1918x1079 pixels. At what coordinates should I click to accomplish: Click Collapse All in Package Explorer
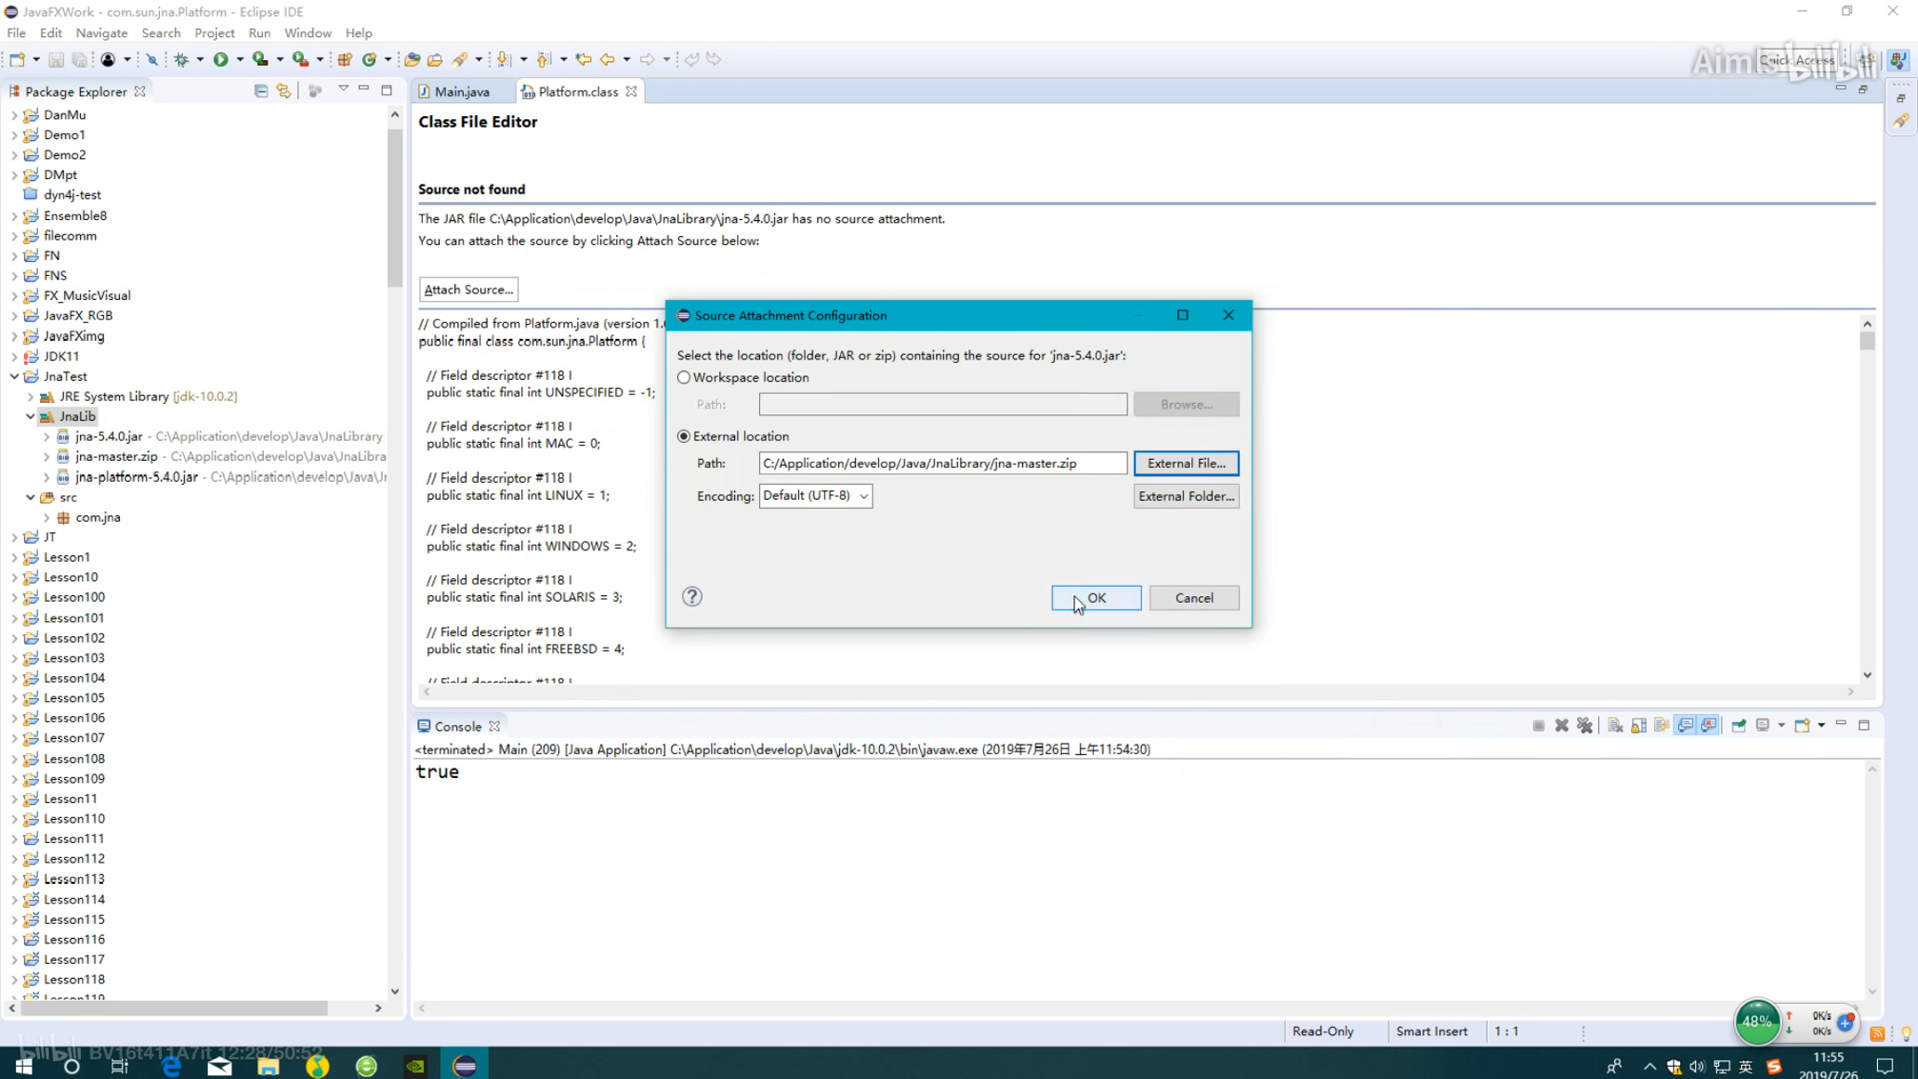(261, 91)
